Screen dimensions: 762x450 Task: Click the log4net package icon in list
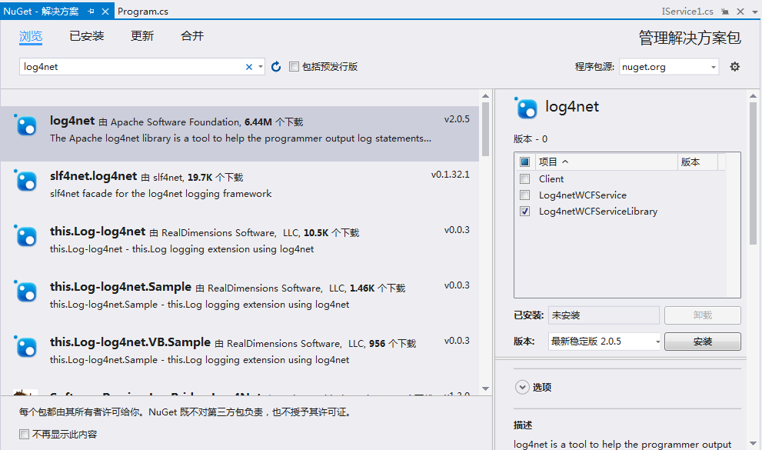25,125
